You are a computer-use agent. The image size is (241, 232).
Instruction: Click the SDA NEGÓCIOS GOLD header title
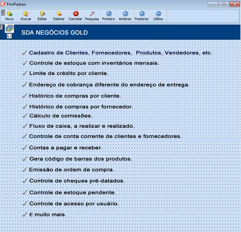[55, 33]
